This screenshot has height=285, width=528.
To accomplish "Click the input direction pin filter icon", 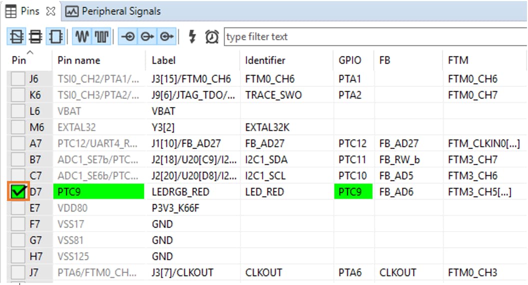I will click(128, 36).
